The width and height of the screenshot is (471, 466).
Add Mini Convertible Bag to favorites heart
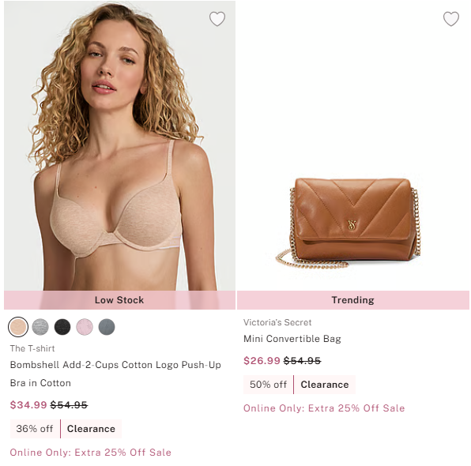[451, 19]
